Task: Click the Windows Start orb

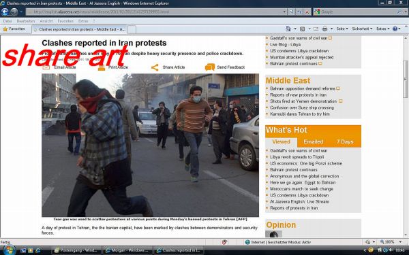Action: (9, 250)
